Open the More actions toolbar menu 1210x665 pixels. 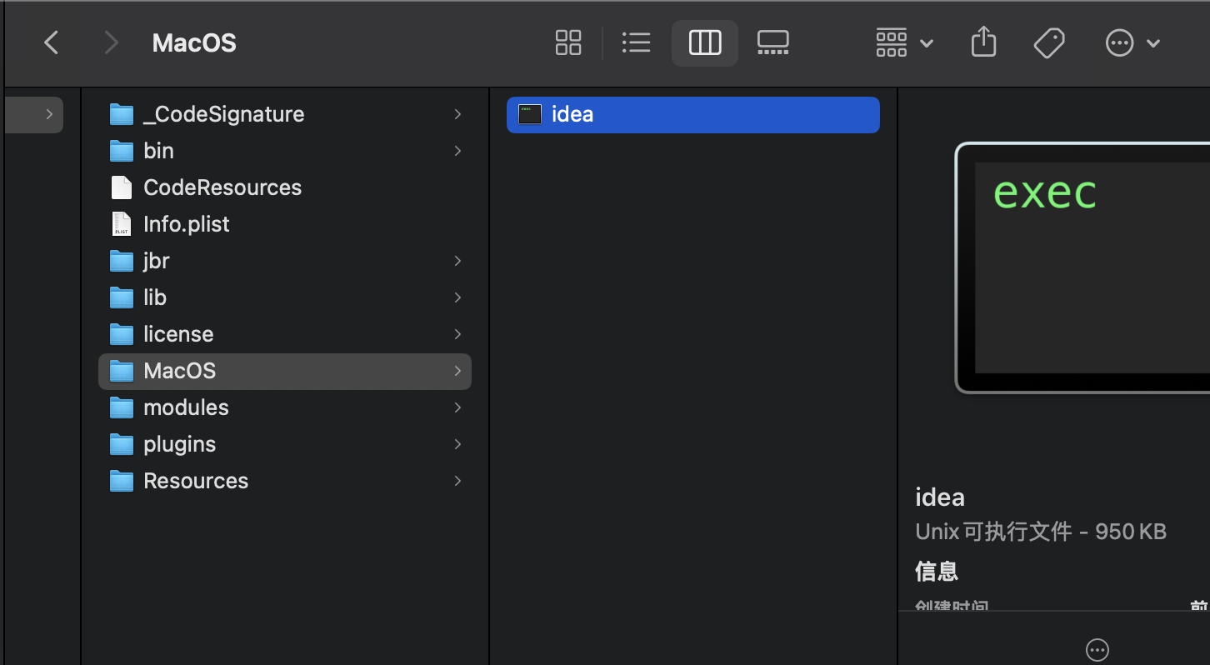coord(1132,42)
